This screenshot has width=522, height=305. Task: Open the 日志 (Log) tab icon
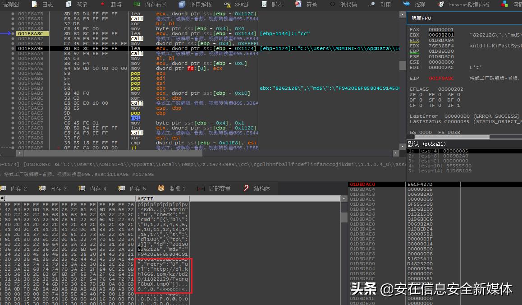click(34, 4)
